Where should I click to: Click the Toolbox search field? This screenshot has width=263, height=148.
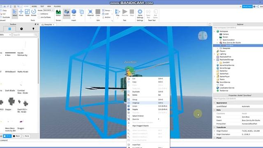23,35
